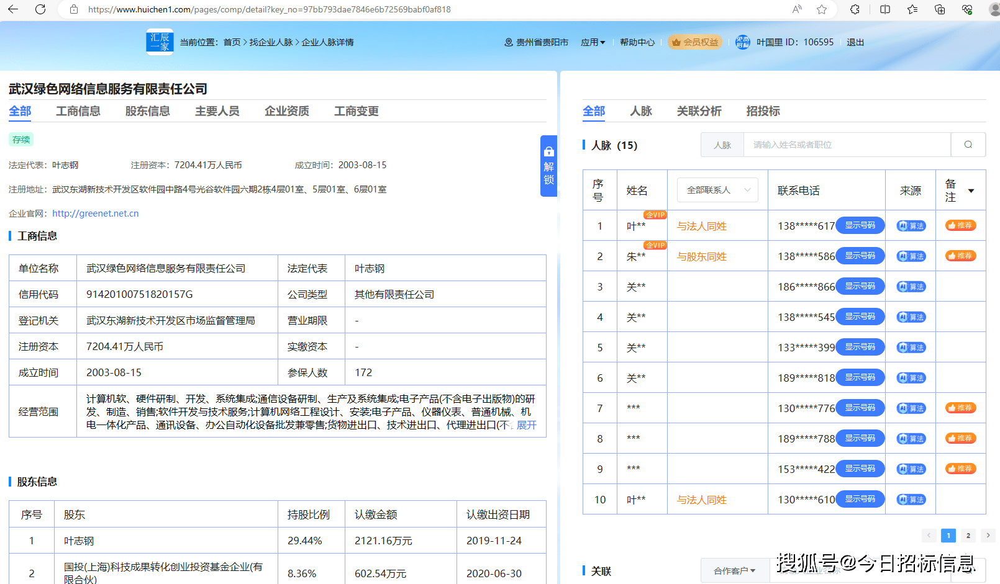This screenshot has width=1000, height=584.
Task: Click the name search input field
Action: pyautogui.click(x=847, y=145)
